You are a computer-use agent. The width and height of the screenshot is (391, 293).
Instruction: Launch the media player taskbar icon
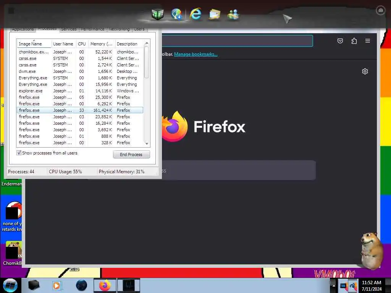[57, 285]
